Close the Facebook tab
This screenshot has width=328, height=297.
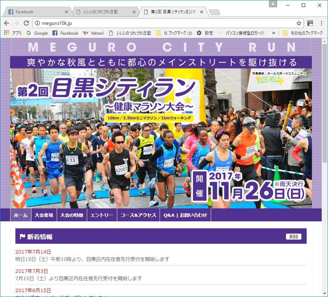pos(66,12)
